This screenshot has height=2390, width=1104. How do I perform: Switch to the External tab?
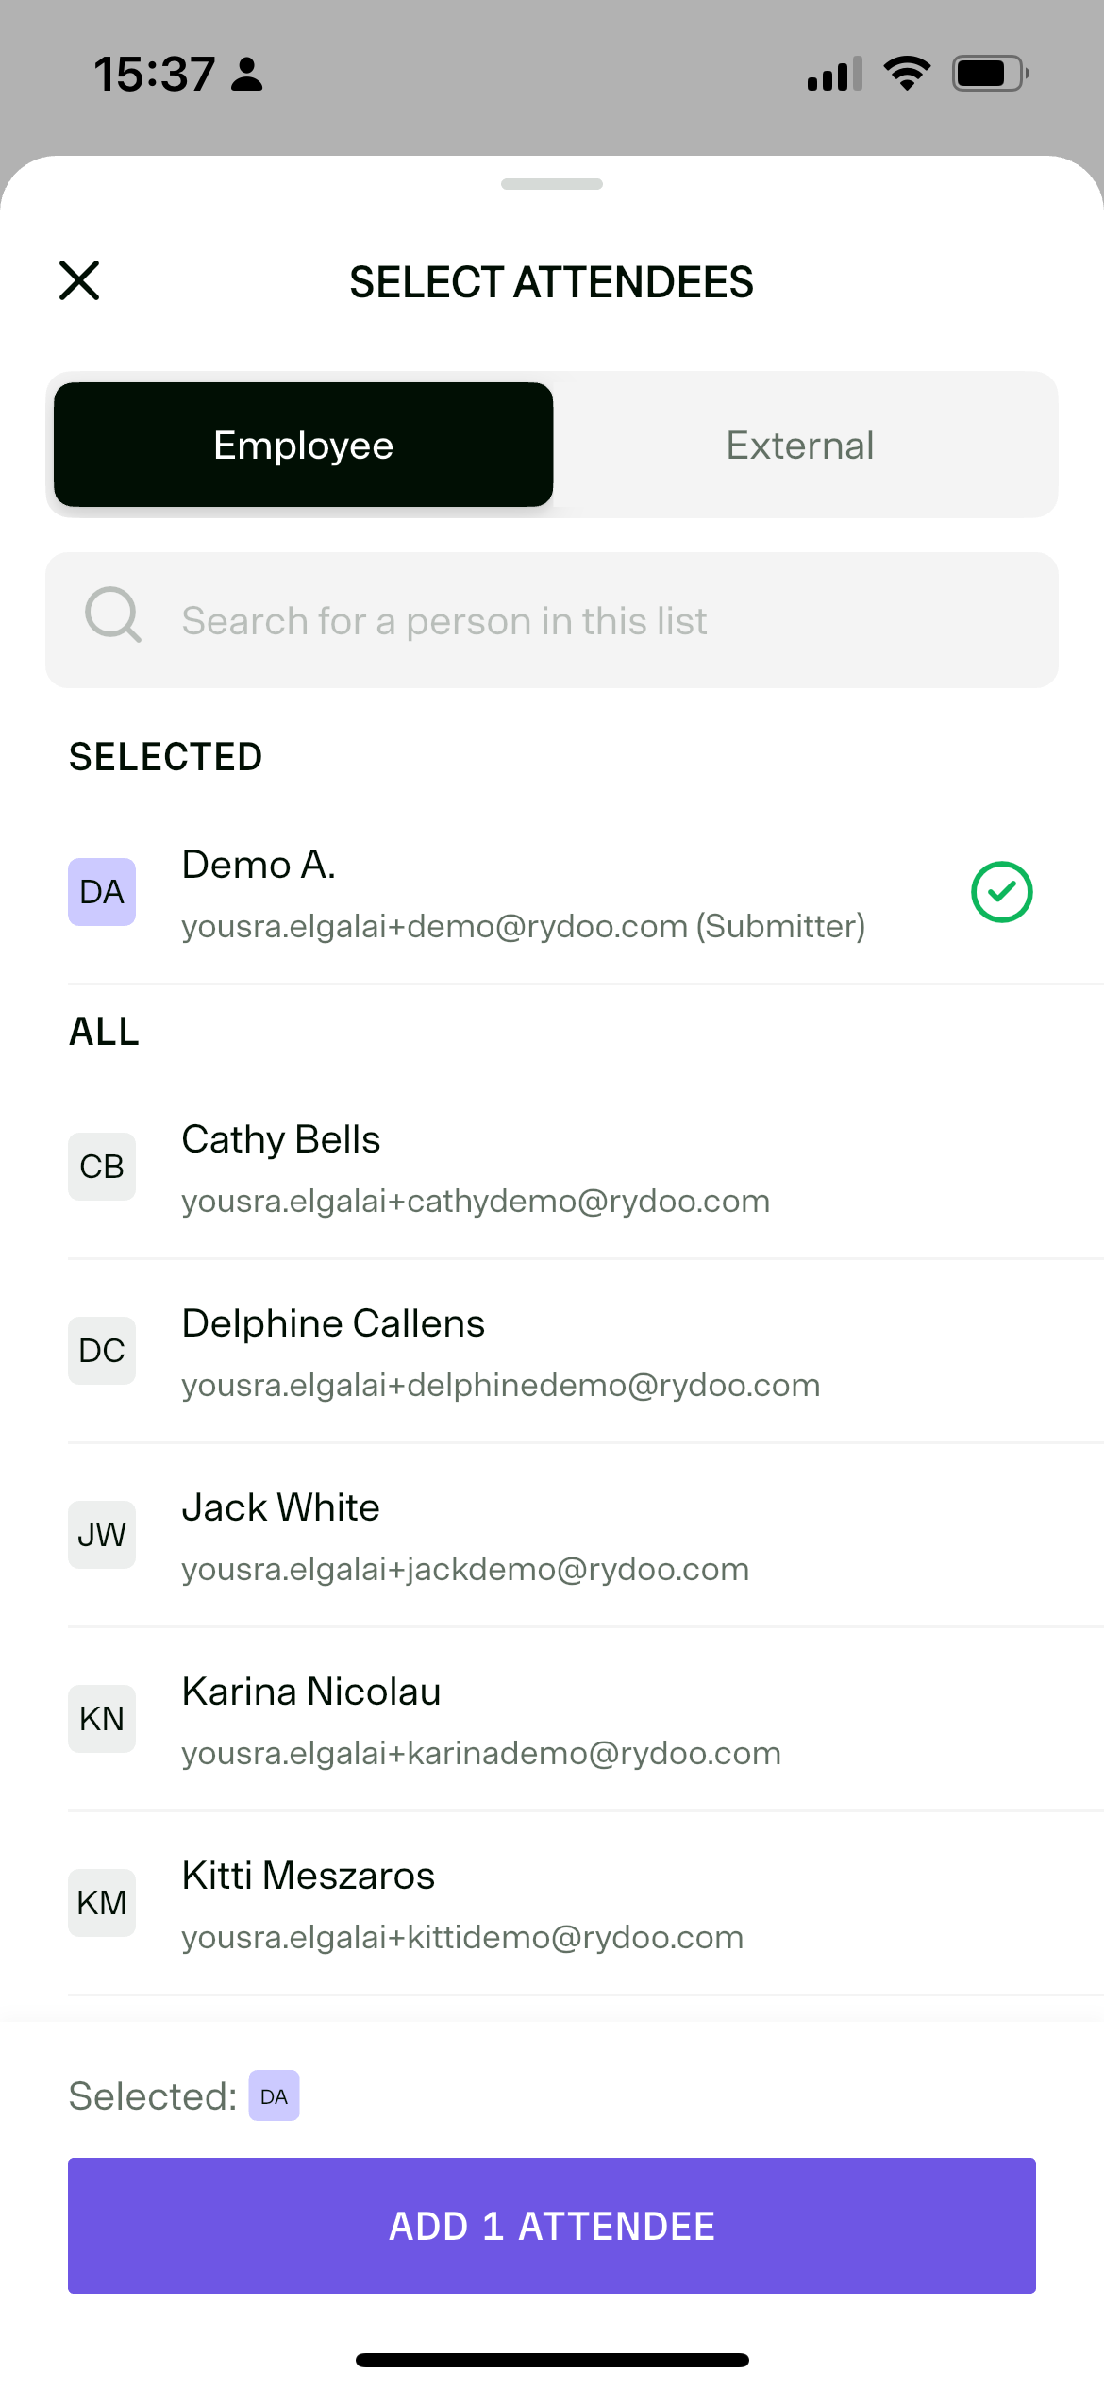pos(800,445)
